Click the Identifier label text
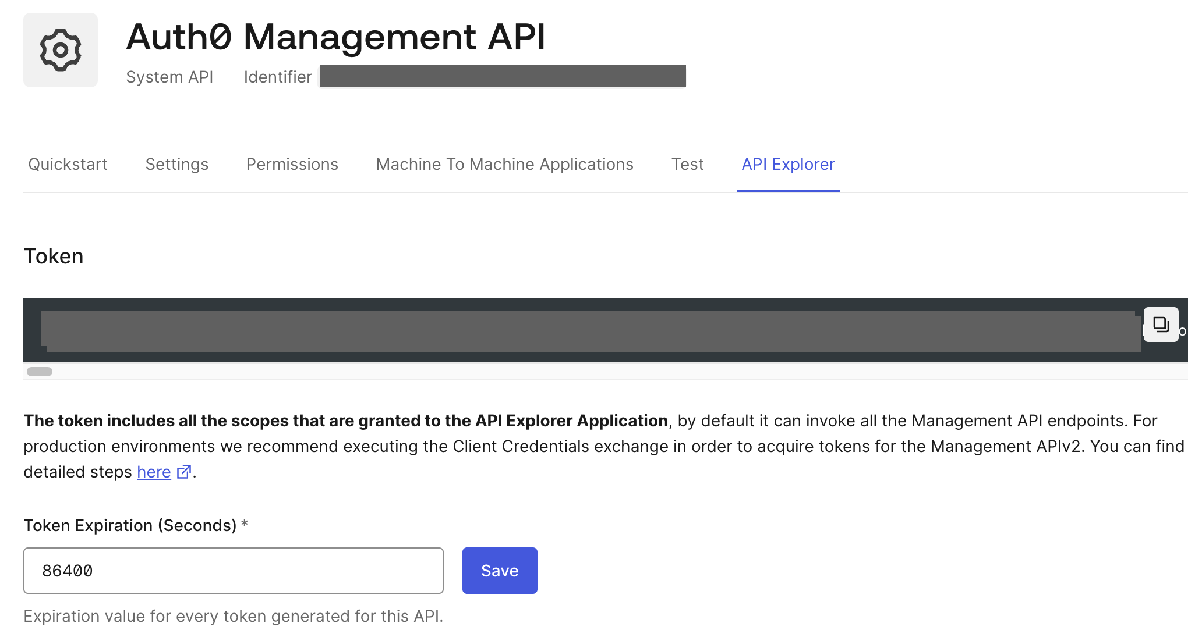 pyautogui.click(x=278, y=77)
